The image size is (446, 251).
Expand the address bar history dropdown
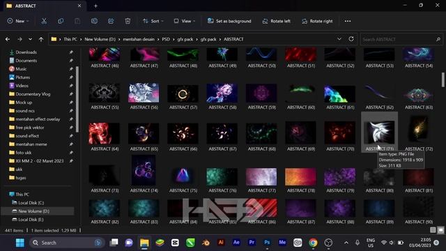tap(339, 39)
